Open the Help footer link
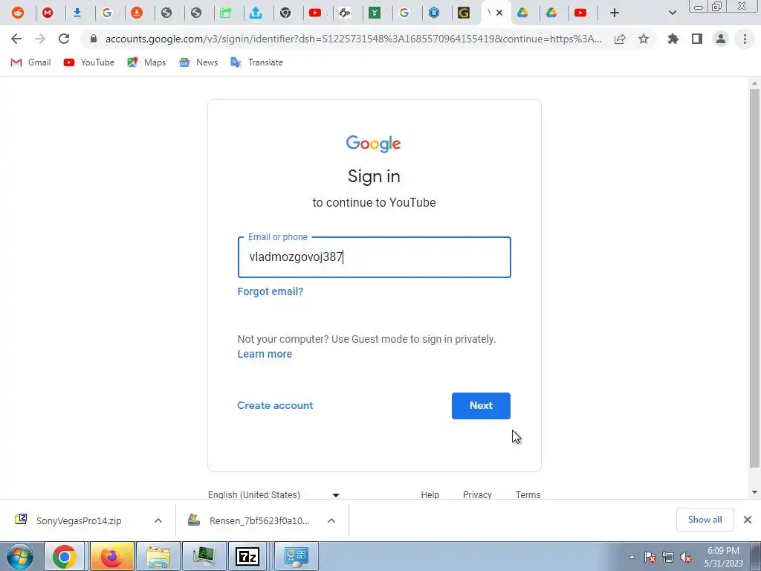The height and width of the screenshot is (571, 761). click(x=430, y=494)
